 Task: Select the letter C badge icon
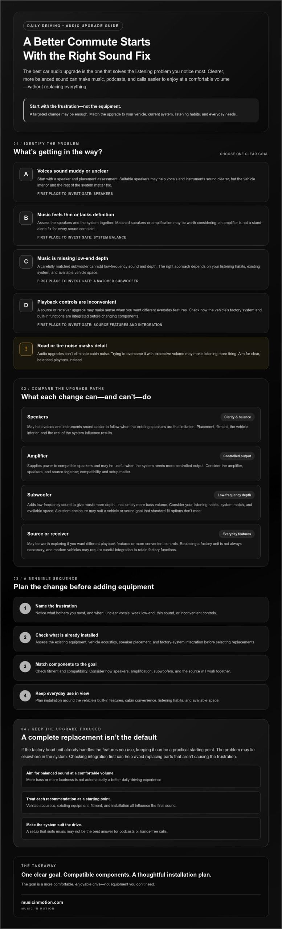tap(26, 261)
